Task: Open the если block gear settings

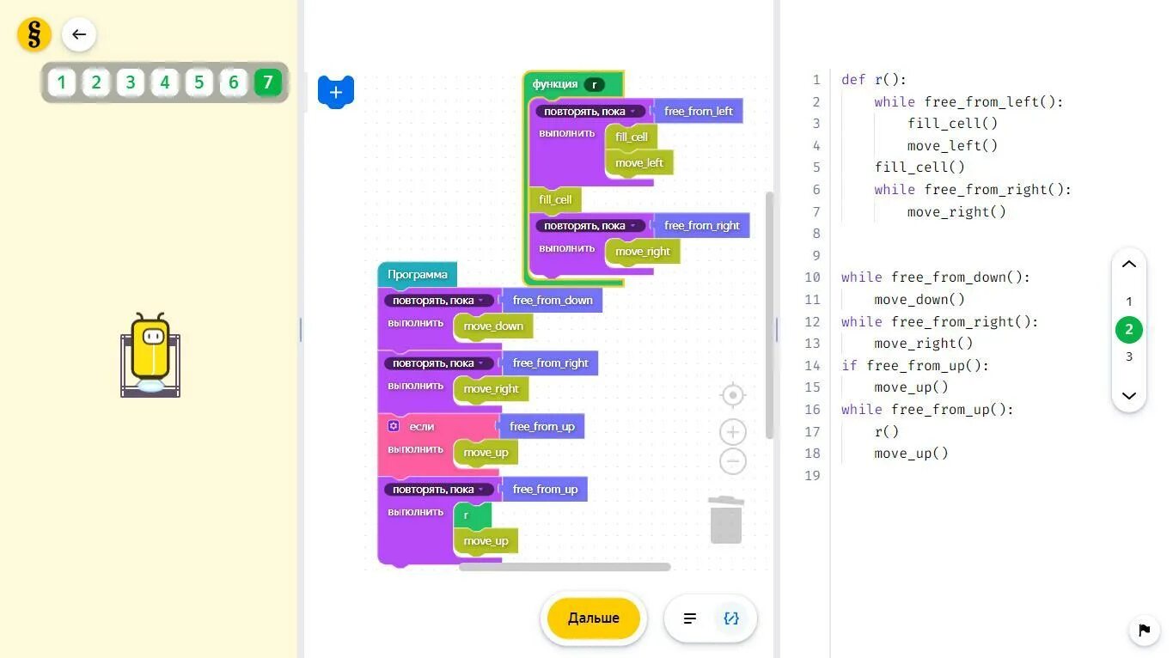Action: [394, 426]
